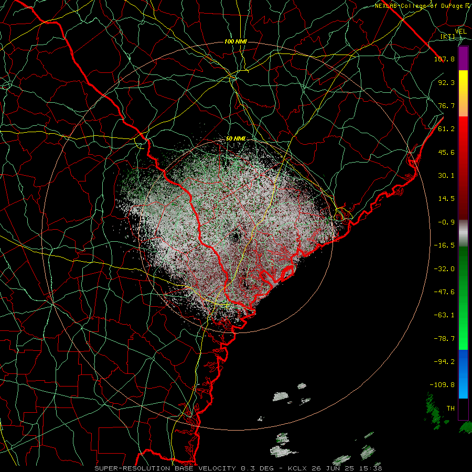
Task: Click the -16.5 velocity scale value
Action: 444,245
